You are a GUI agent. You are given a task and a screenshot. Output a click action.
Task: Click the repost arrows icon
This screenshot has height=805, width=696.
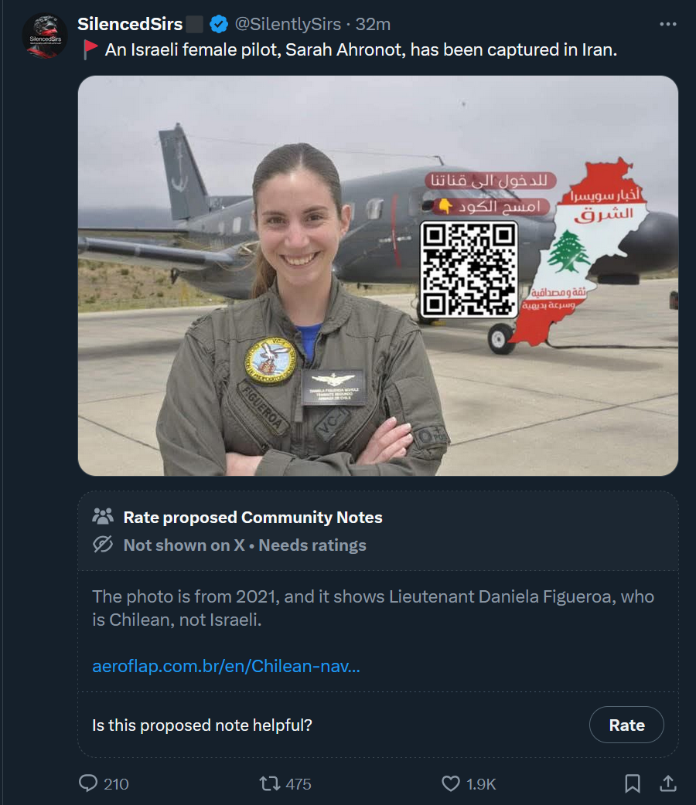click(x=269, y=783)
